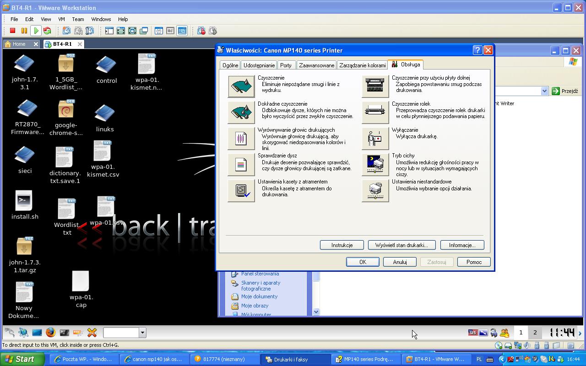Launch Firefox from the BackTrack panel
The height and width of the screenshot is (366, 586).
coord(50,333)
